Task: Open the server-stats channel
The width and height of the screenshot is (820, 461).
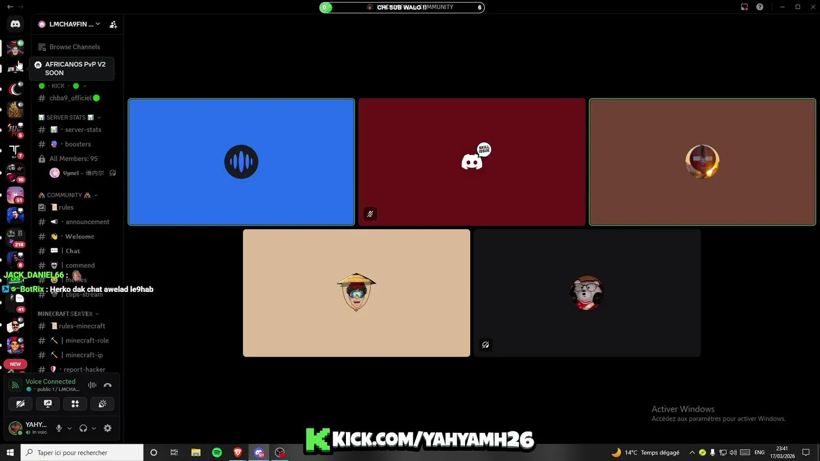Action: coord(77,129)
